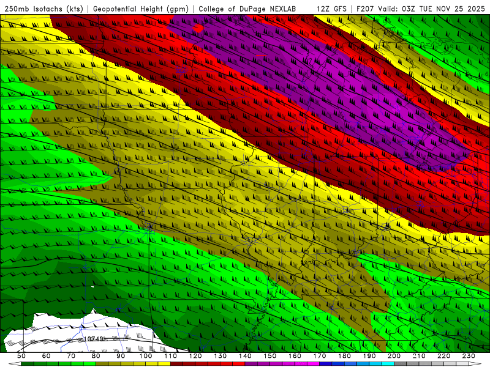
Task: Click the '60' value on the color scale
Action: pos(46,356)
